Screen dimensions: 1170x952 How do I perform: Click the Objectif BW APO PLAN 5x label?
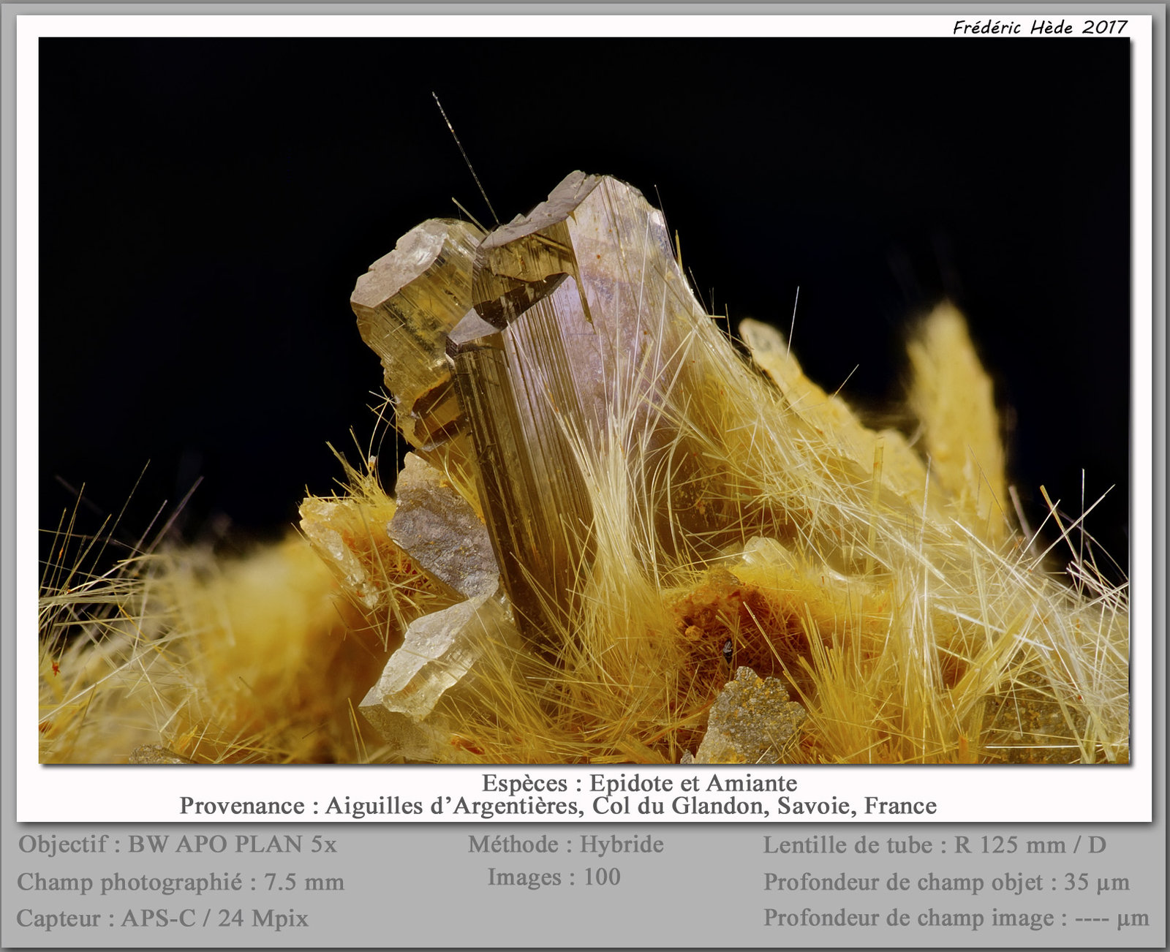tap(178, 845)
